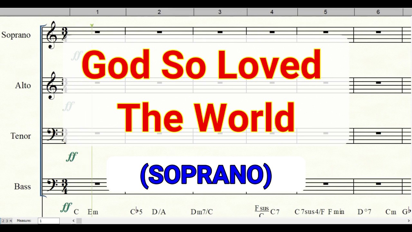The height and width of the screenshot is (232, 412).
Task: Click the Soprano staff treble clef
Action: pos(51,35)
